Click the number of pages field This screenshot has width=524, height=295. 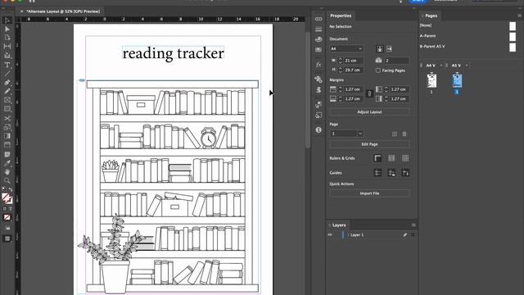[x=396, y=61]
